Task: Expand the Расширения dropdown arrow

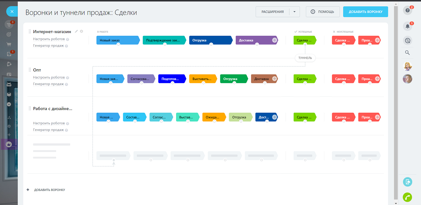Action: 294,12
